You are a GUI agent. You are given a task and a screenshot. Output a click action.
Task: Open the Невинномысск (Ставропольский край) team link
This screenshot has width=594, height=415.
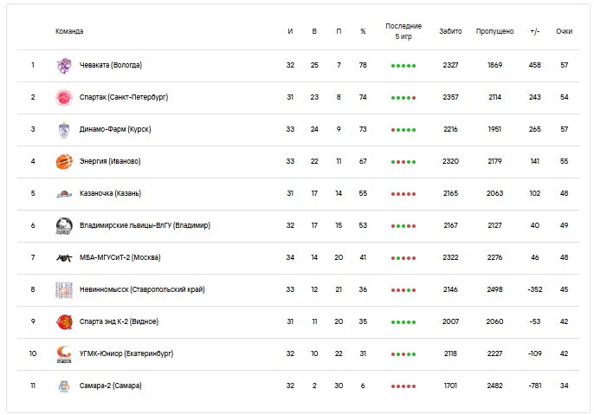(142, 289)
